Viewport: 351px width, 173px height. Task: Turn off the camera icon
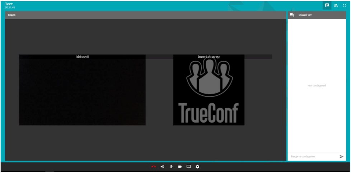coord(180,167)
